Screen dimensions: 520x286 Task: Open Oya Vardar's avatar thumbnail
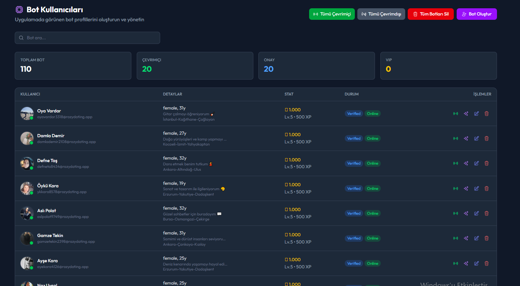[x=27, y=113]
